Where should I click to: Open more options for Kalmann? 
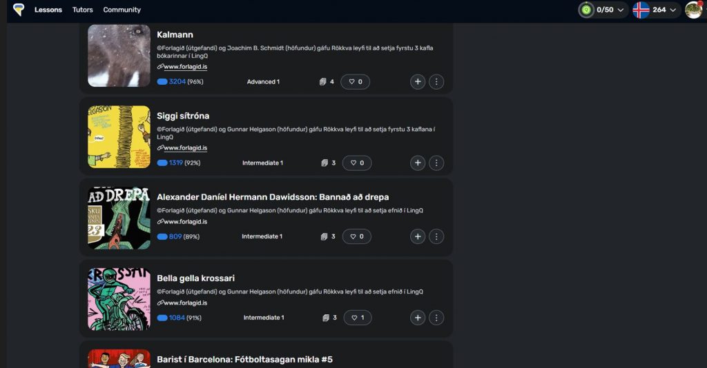[436, 81]
